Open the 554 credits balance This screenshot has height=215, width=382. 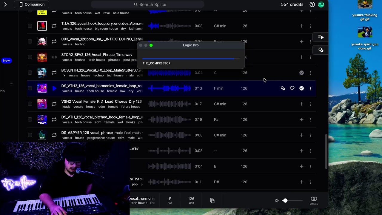292,4
